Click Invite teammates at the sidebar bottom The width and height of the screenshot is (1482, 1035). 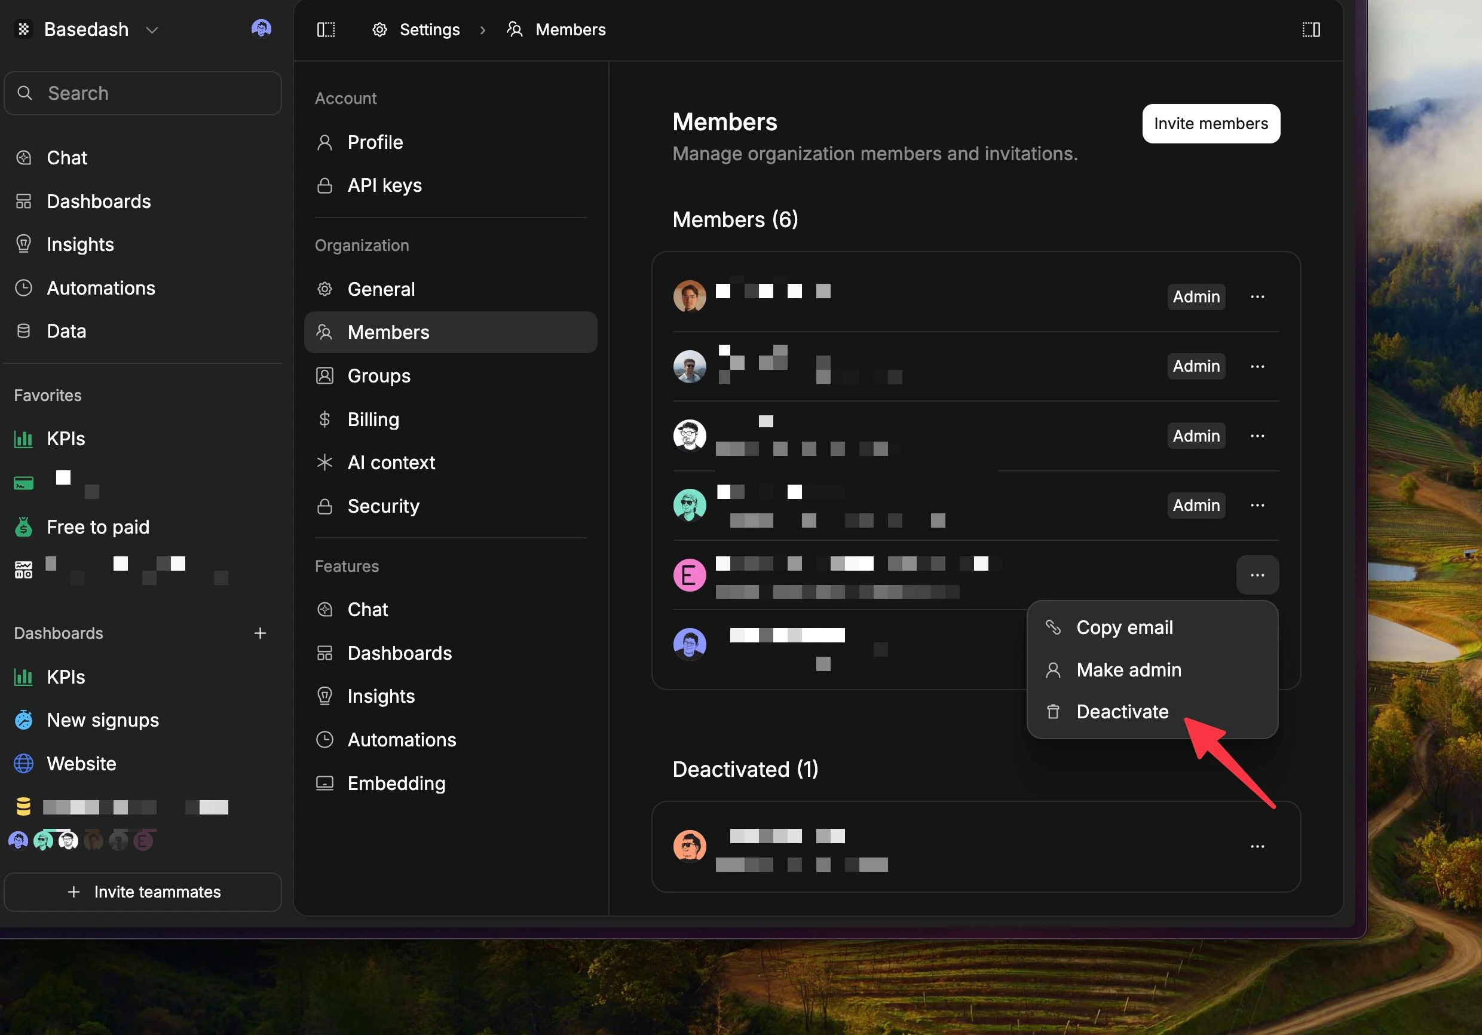point(142,892)
